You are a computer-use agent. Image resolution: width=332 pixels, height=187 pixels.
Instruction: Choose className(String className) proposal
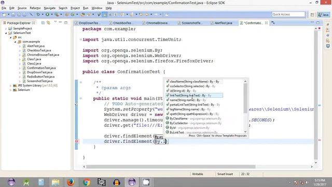tap(194, 82)
